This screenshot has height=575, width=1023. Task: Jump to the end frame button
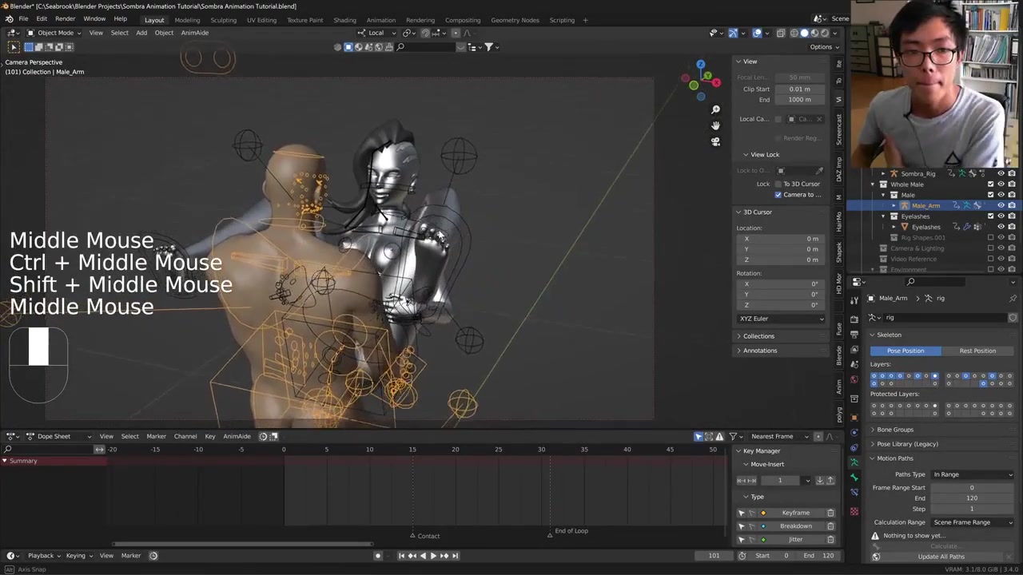[455, 556]
